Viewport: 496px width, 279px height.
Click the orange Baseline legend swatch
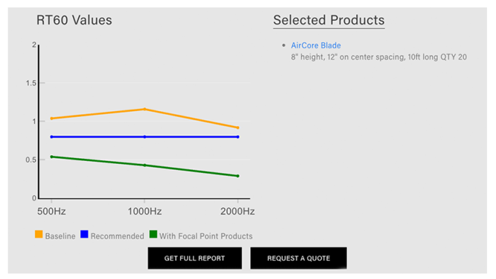(39, 236)
